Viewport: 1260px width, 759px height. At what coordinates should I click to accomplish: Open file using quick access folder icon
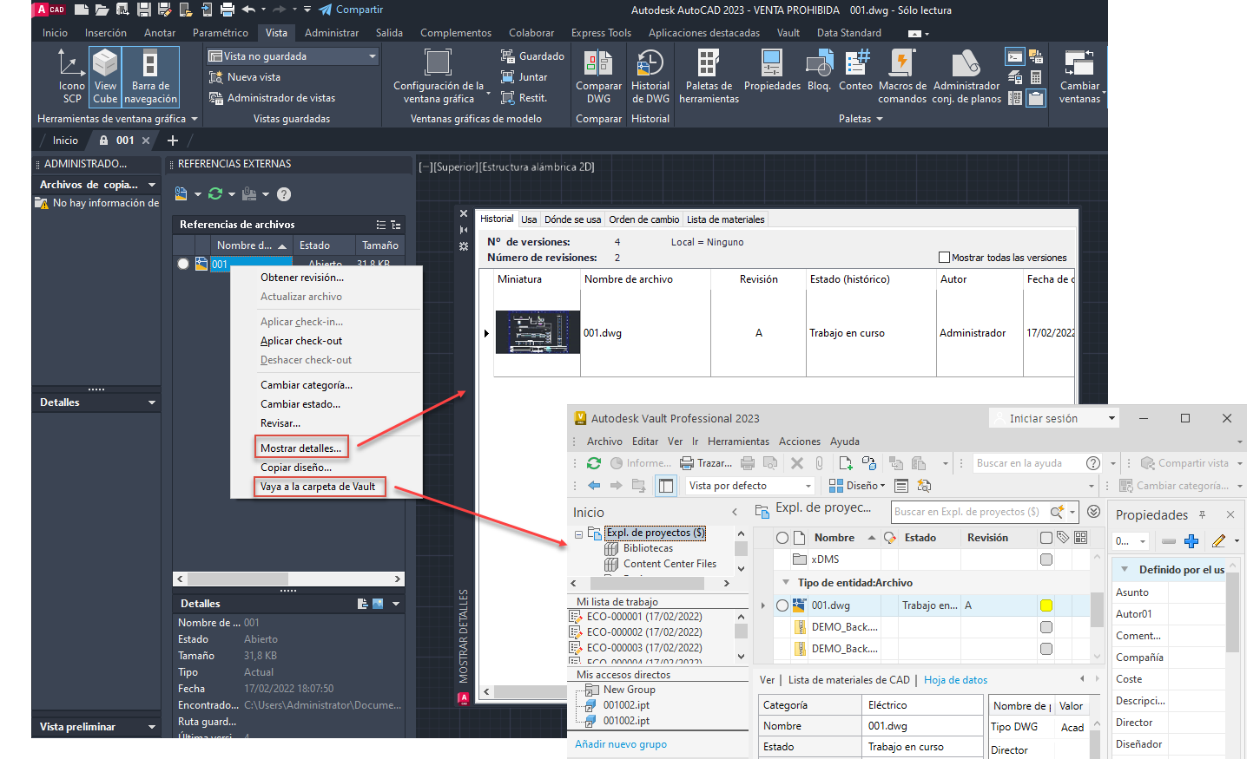(102, 10)
